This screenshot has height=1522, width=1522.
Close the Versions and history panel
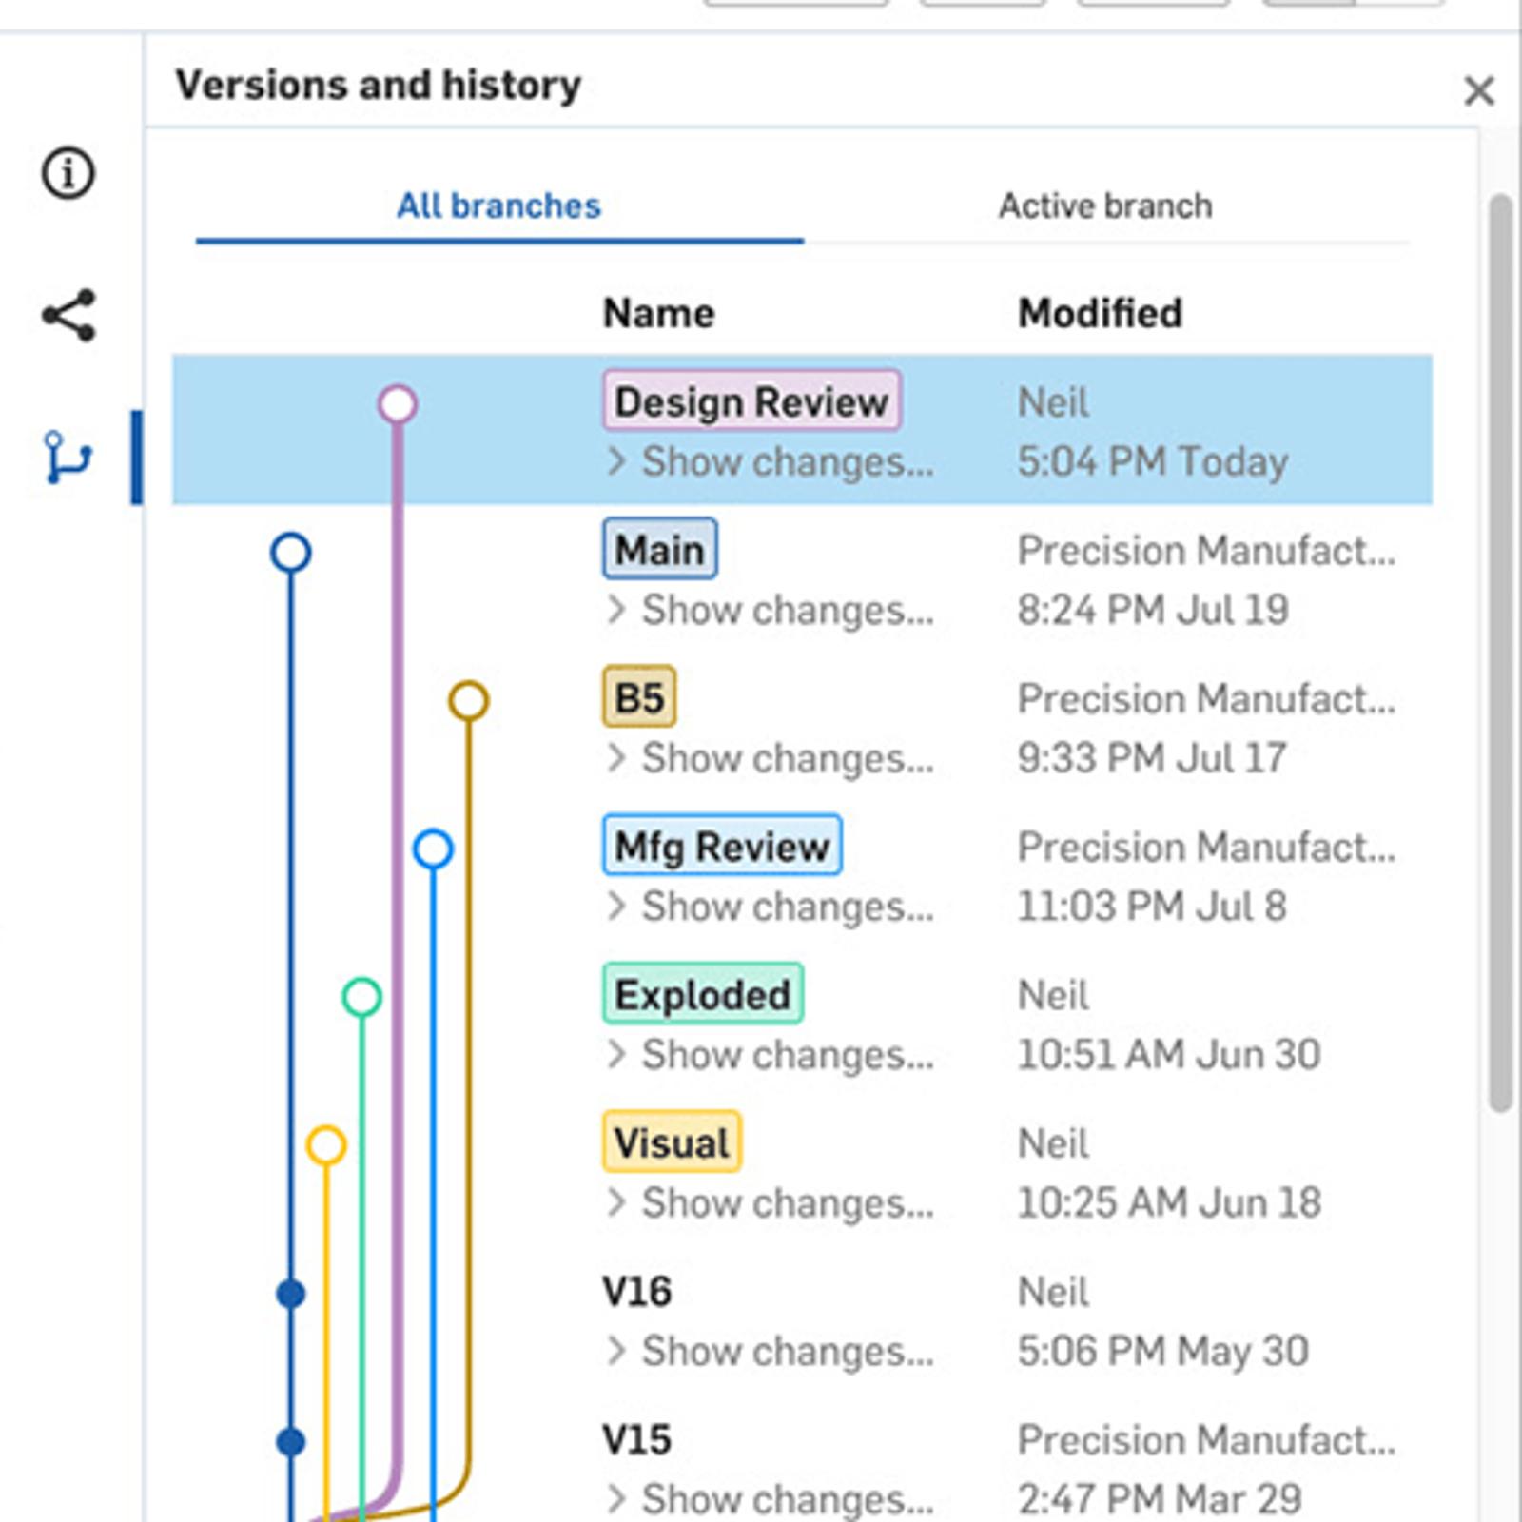(1478, 91)
